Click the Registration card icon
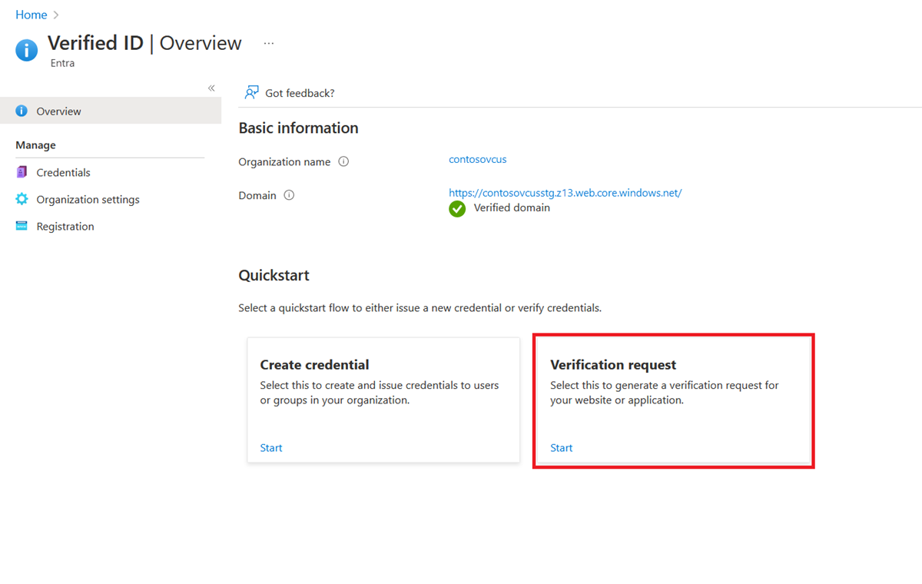Viewport: 922px width, 584px height. click(22, 226)
